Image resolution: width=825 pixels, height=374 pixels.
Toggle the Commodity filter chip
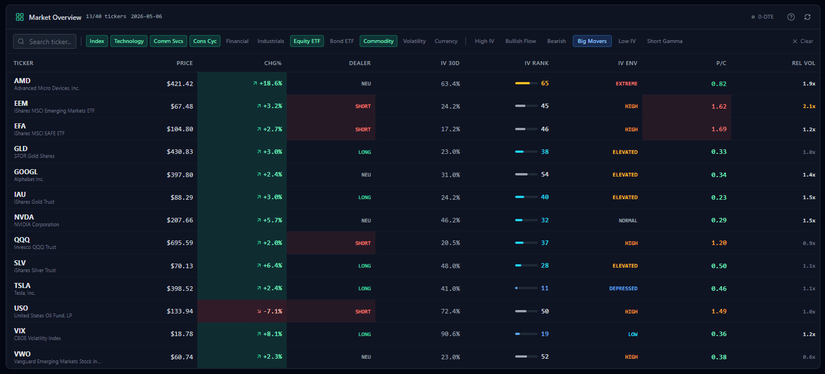point(378,41)
